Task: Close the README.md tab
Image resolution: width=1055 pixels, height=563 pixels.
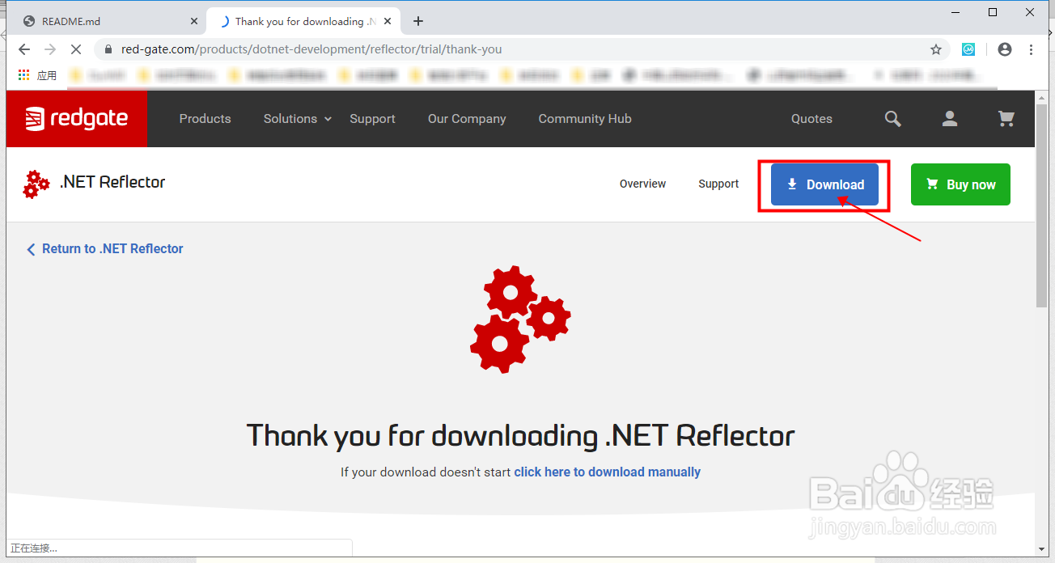Action: (x=194, y=21)
